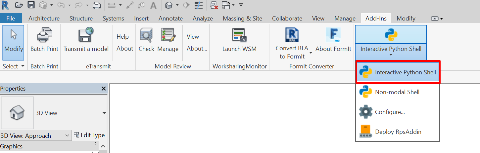Viewport: 480px width, 153px height.
Task: Close the Properties panel
Action: point(104,89)
